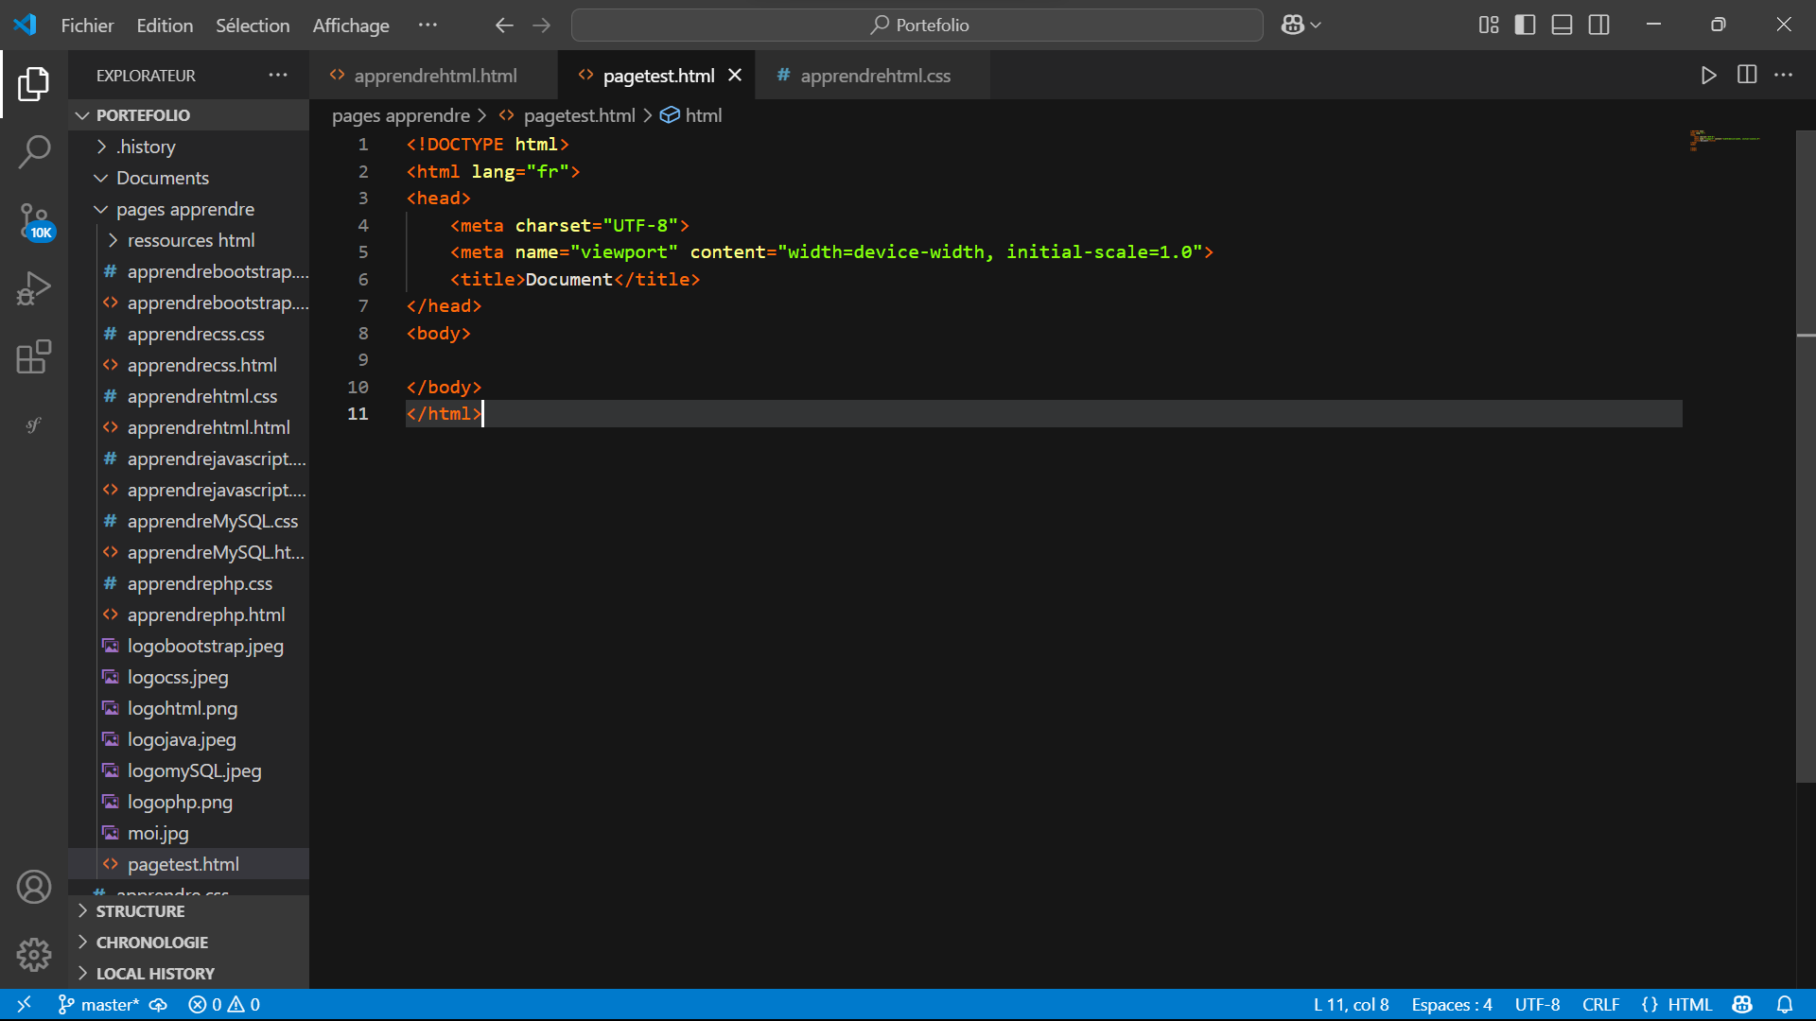Run the pagetest.html file with the play button
Screen dimensions: 1816x1021
(1708, 75)
